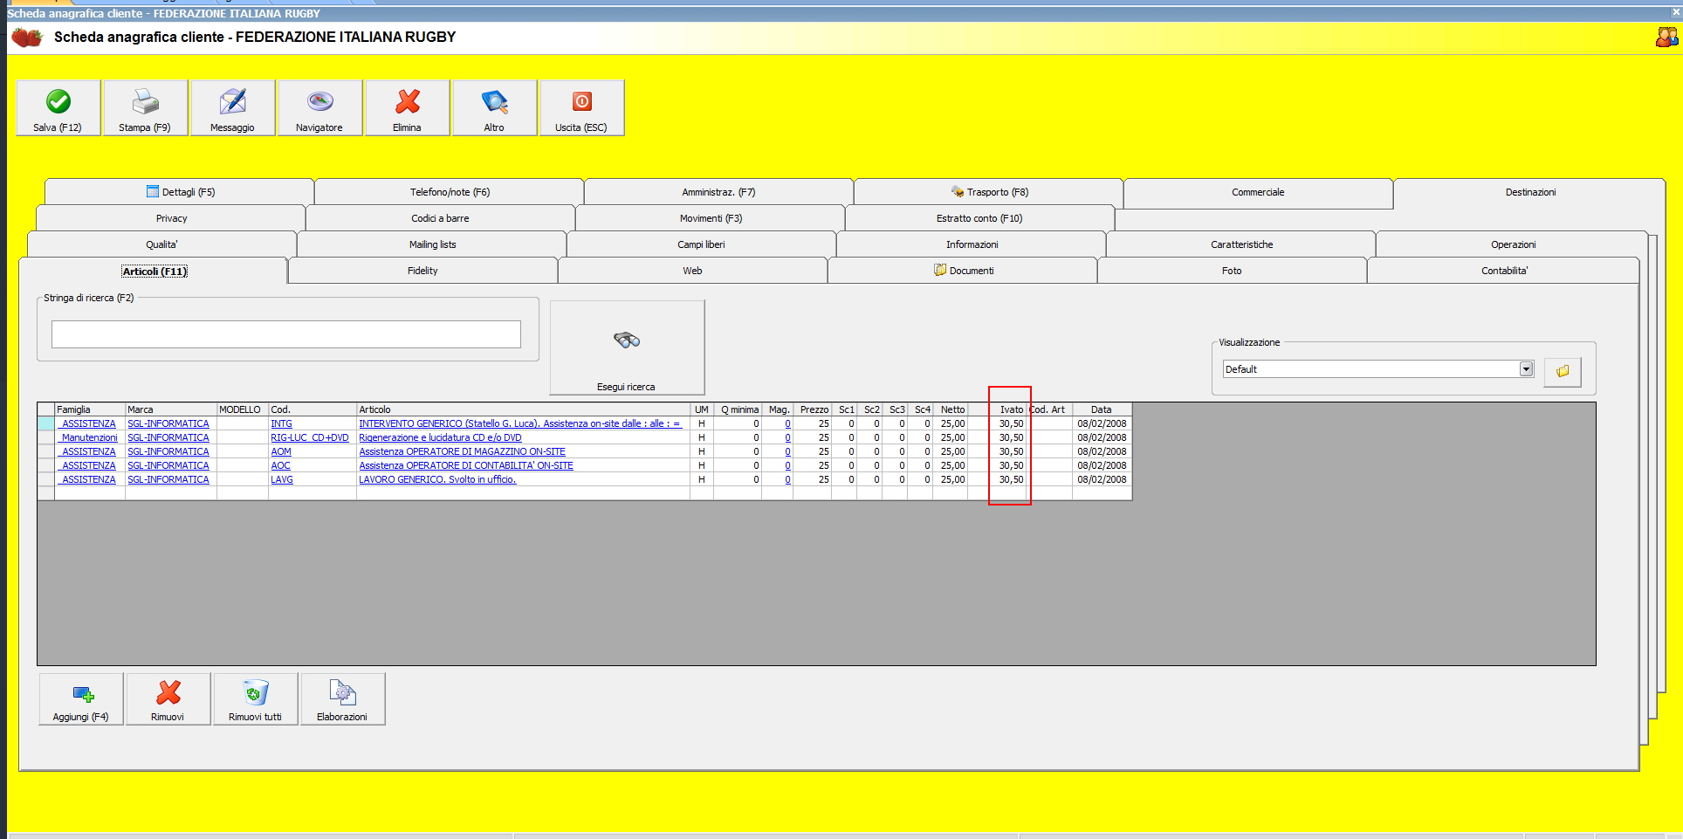Image resolution: width=1683 pixels, height=839 pixels.
Task: Open the Destinazioni tab
Action: (1530, 192)
